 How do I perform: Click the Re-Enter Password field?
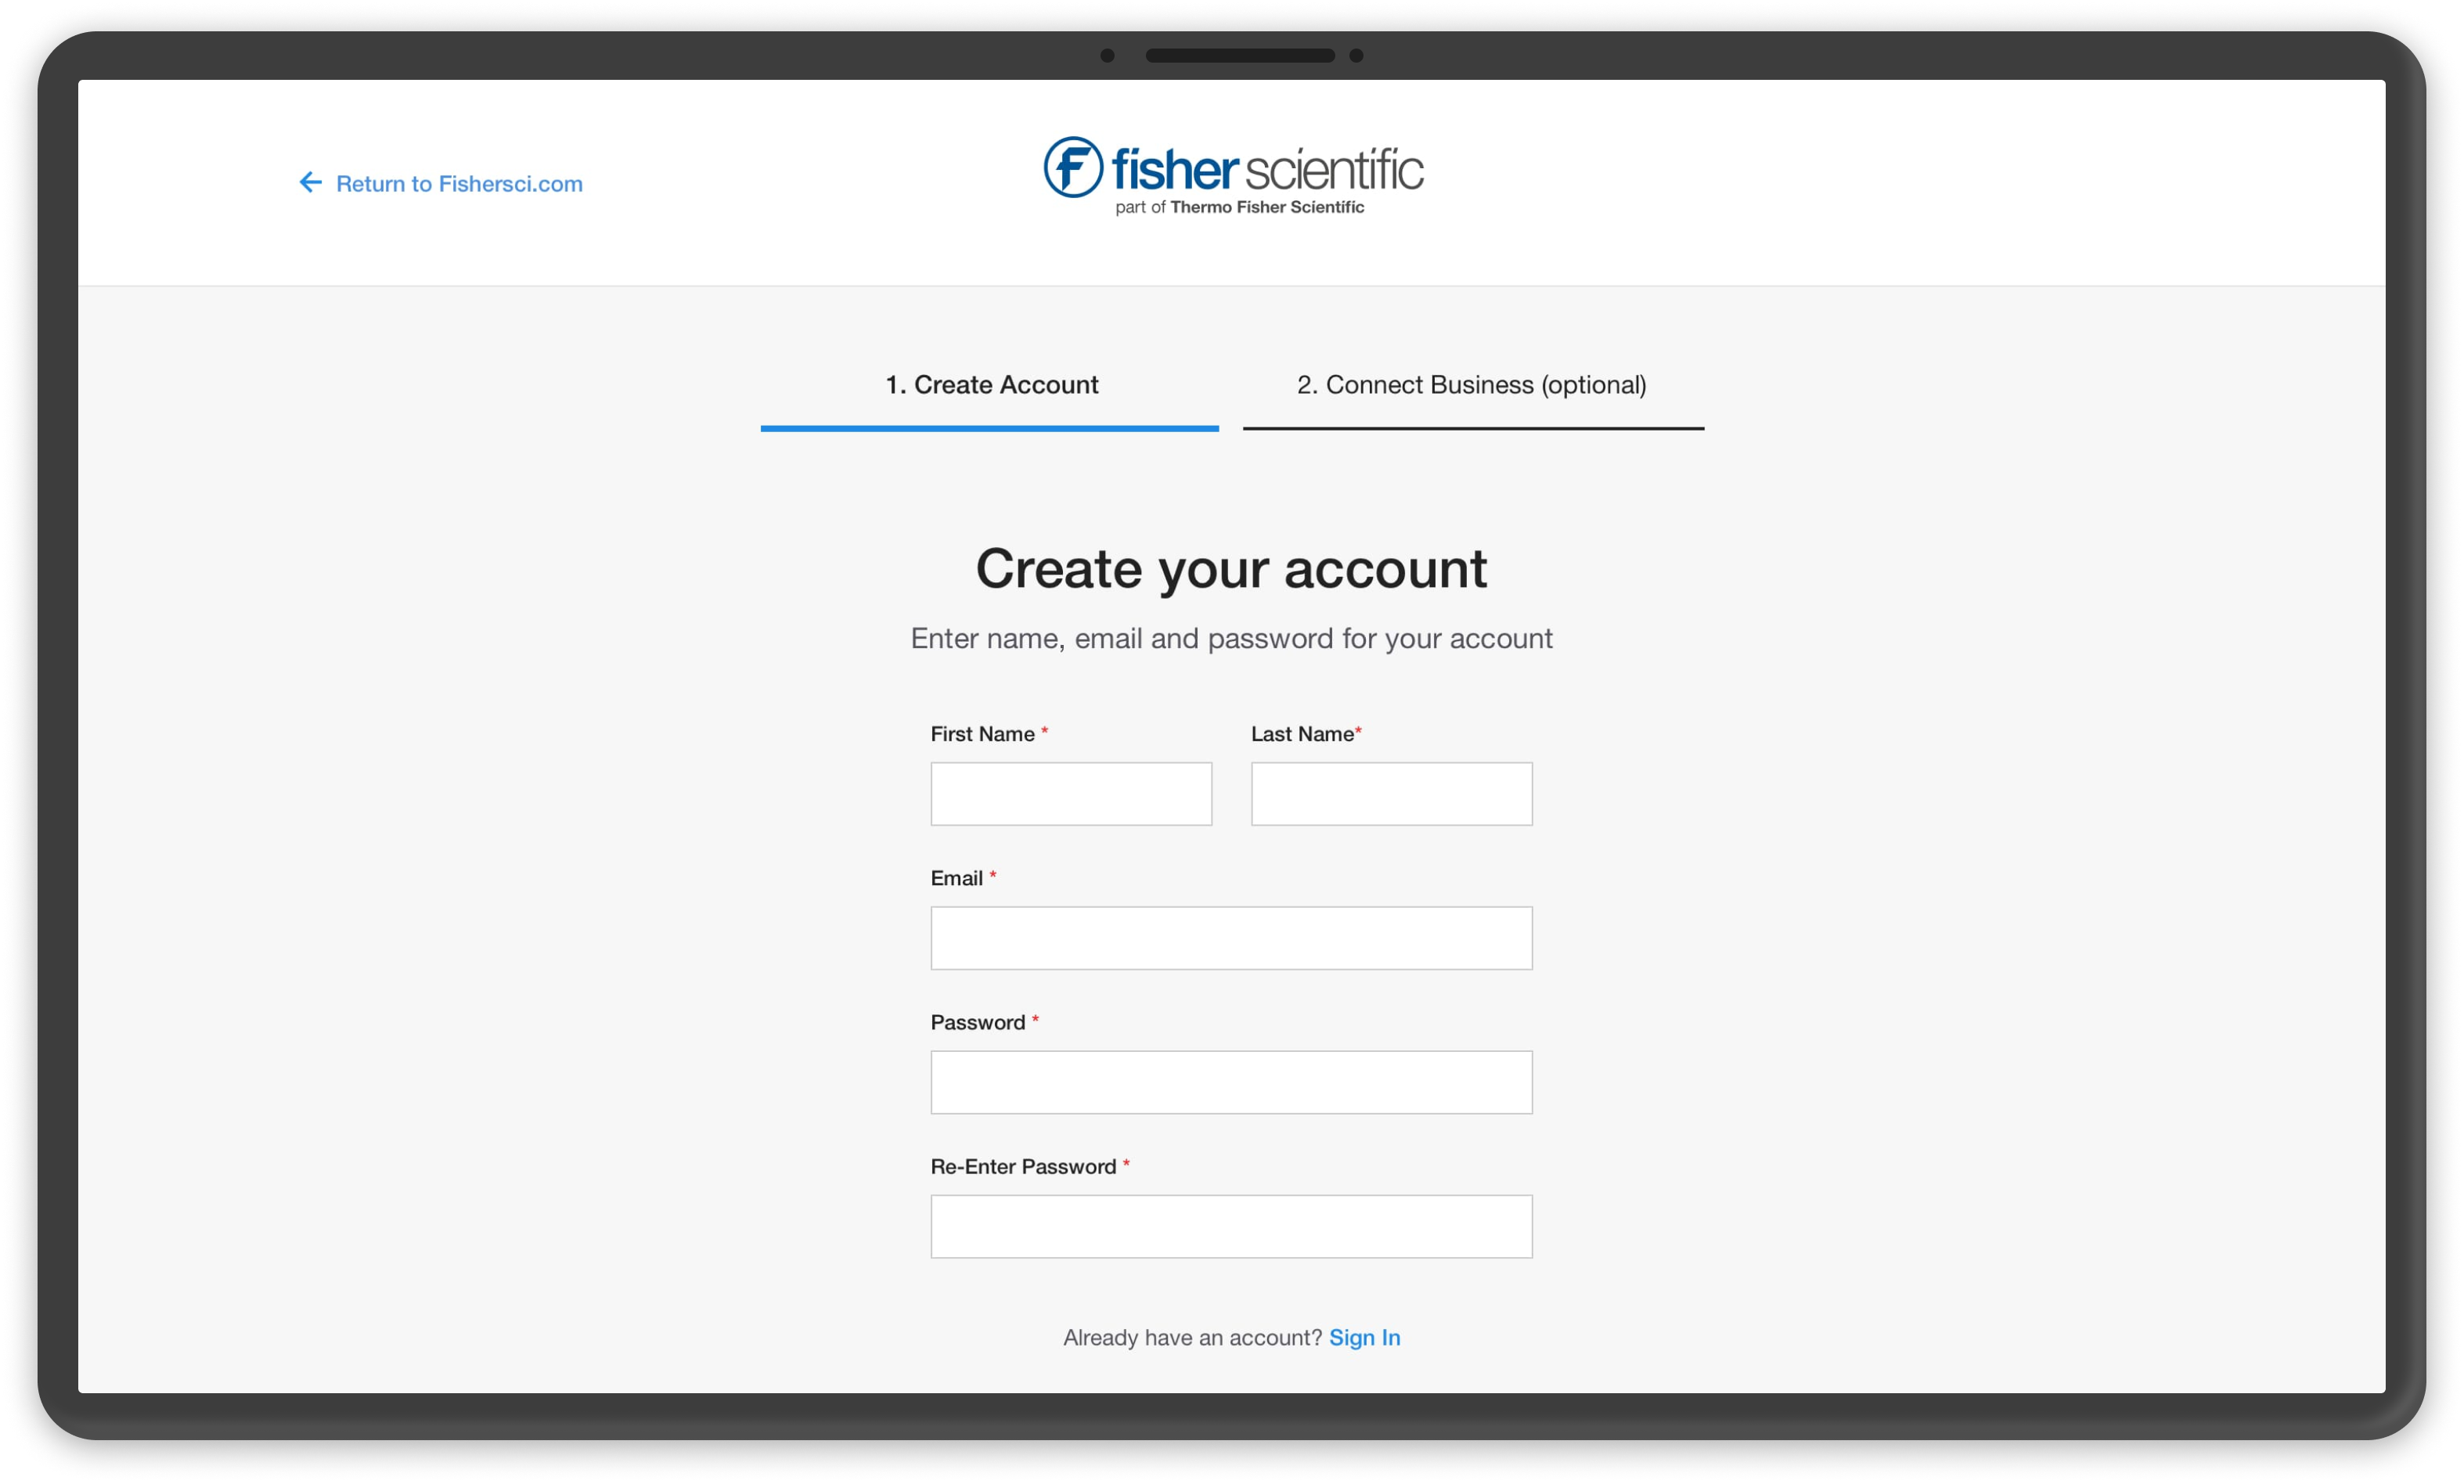coord(1232,1227)
